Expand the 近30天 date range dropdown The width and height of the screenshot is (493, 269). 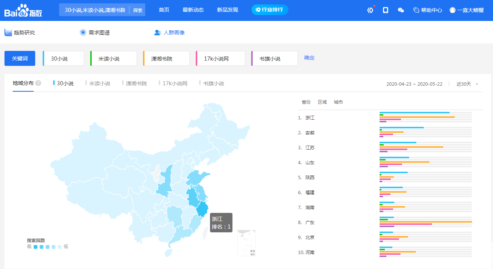tap(467, 84)
